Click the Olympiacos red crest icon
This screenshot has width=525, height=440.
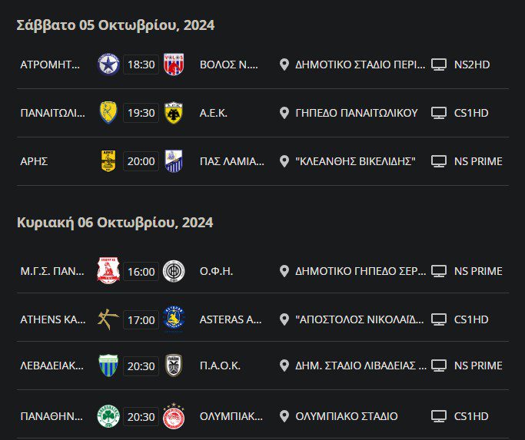click(174, 416)
